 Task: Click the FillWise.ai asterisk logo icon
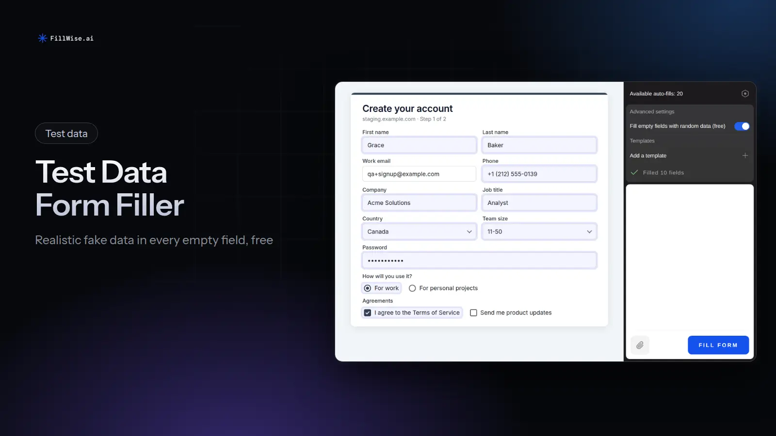(42, 38)
